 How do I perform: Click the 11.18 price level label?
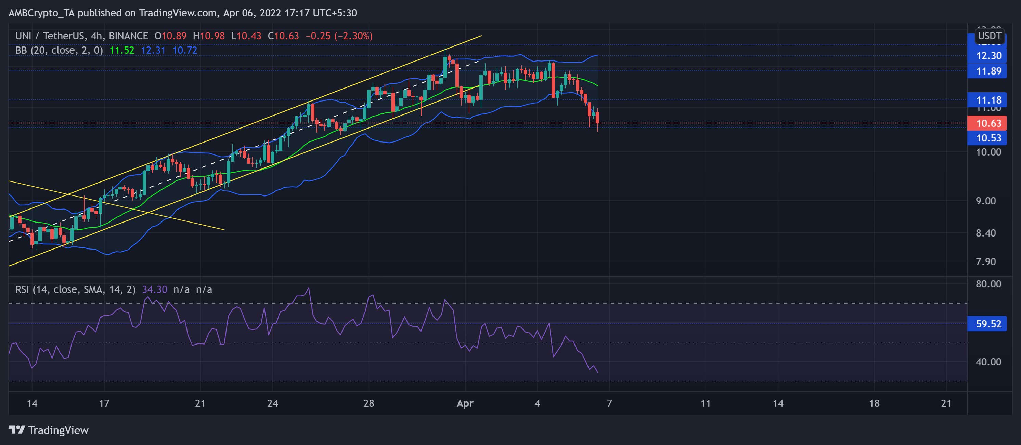tap(988, 100)
